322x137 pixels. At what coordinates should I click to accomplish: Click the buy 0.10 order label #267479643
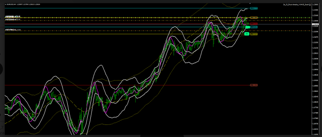coord(13,30)
